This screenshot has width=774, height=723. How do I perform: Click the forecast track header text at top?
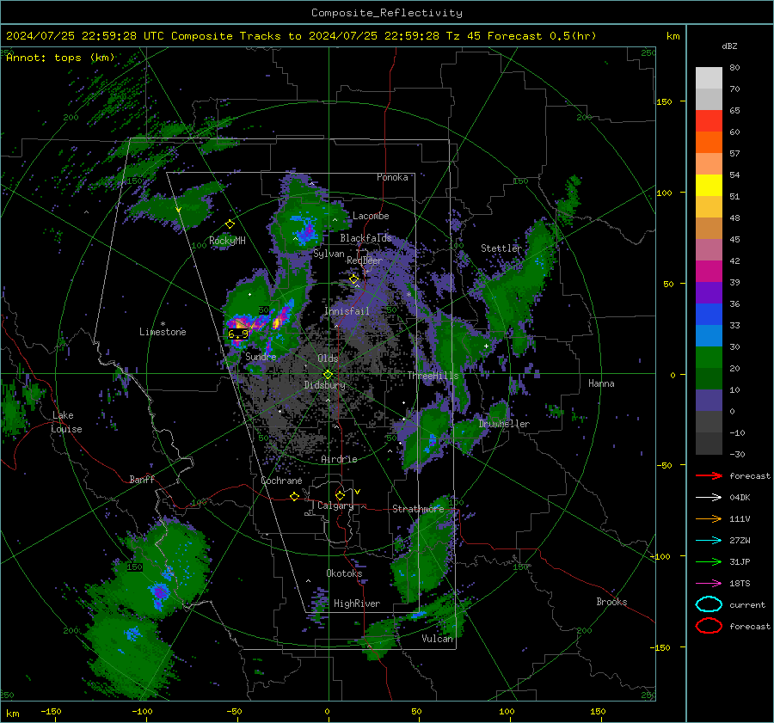click(x=301, y=36)
